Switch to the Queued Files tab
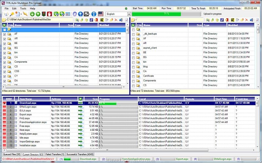This screenshot has width=262, height=163. point(12,154)
